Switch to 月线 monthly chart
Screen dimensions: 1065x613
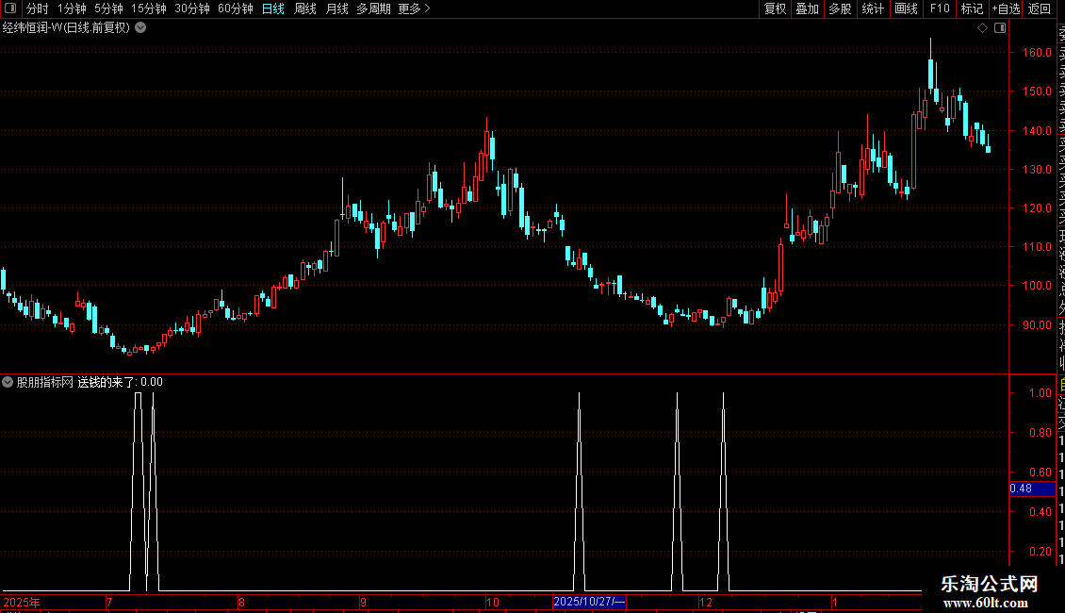point(336,8)
